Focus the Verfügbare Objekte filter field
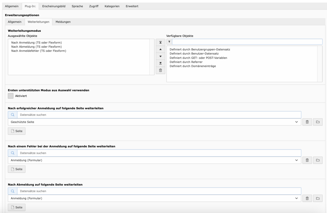Screen dimensions: 327x213 coord(247,42)
